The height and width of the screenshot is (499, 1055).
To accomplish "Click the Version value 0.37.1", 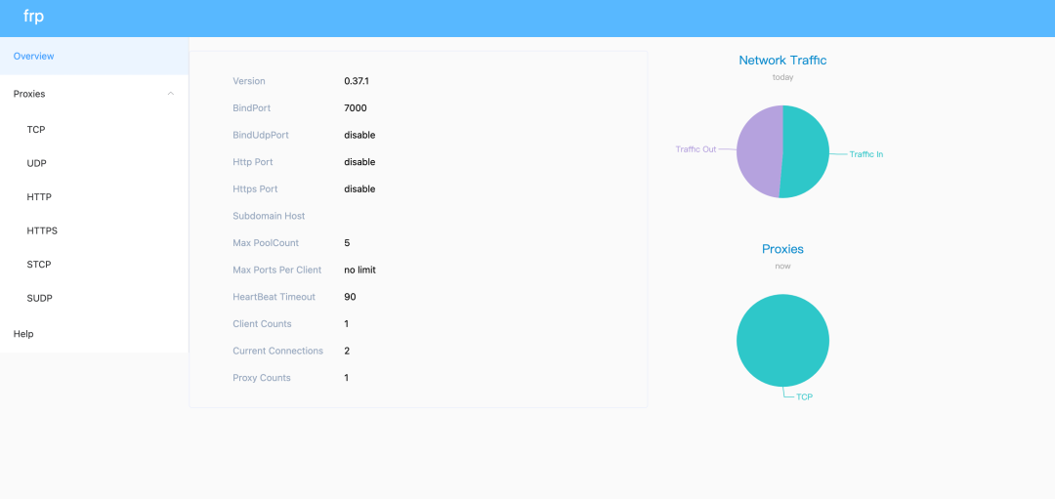I will click(x=356, y=81).
